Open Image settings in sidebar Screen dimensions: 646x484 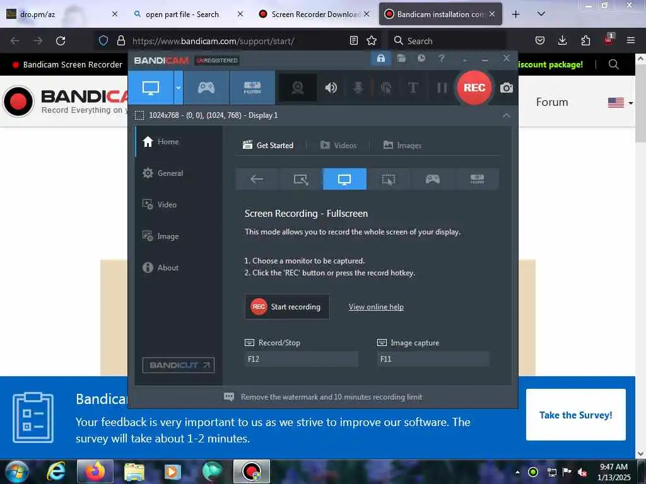(179, 236)
